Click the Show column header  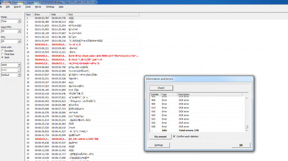(x=42, y=14)
